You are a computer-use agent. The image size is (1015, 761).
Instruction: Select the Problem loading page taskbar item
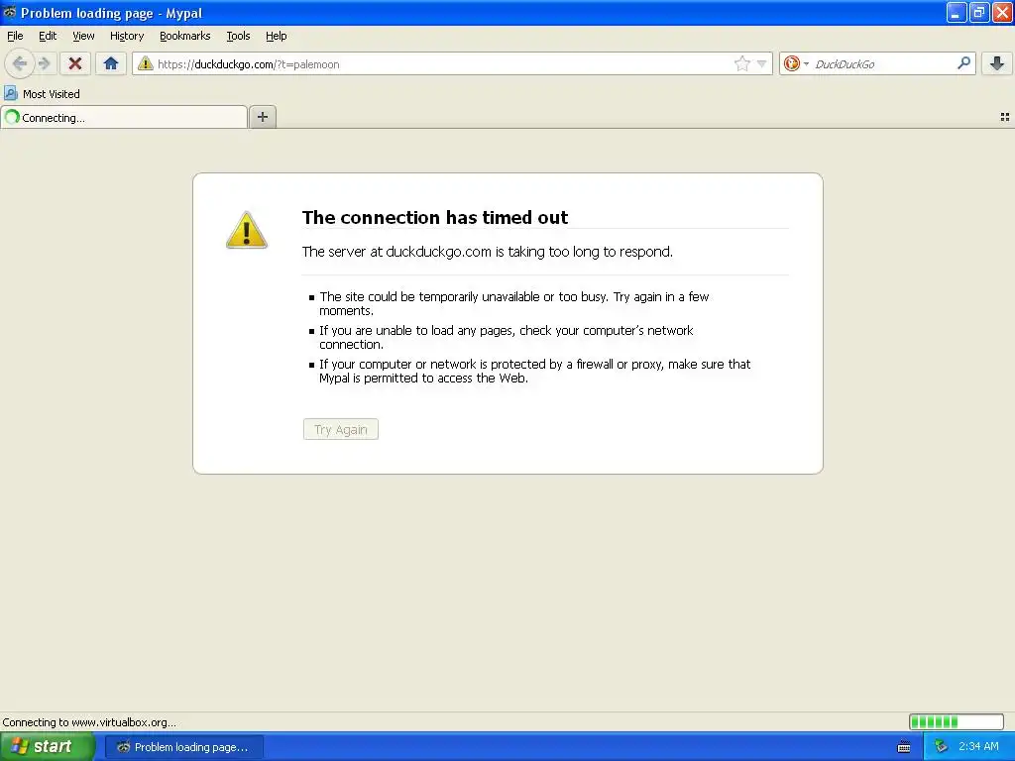point(183,747)
